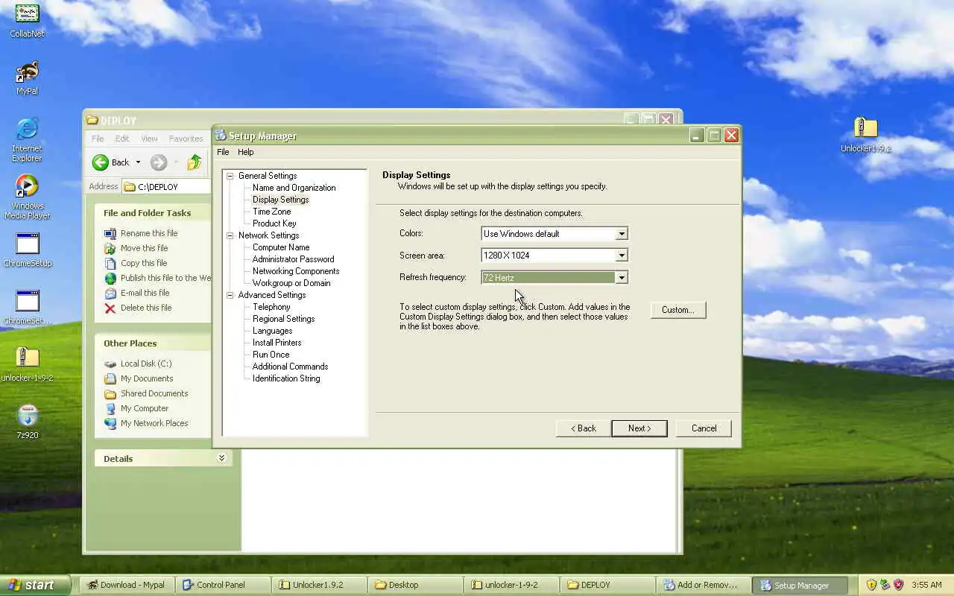This screenshot has height=596, width=954.
Task: Click the red shield tray icon
Action: 898,585
